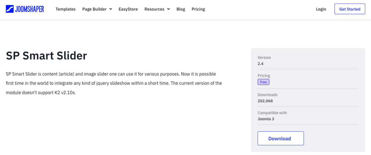
Task: Click the 202,068 downloads count
Action: (265, 101)
